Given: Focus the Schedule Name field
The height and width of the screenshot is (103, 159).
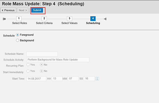Looking at the screenshot, I should tap(42, 54).
